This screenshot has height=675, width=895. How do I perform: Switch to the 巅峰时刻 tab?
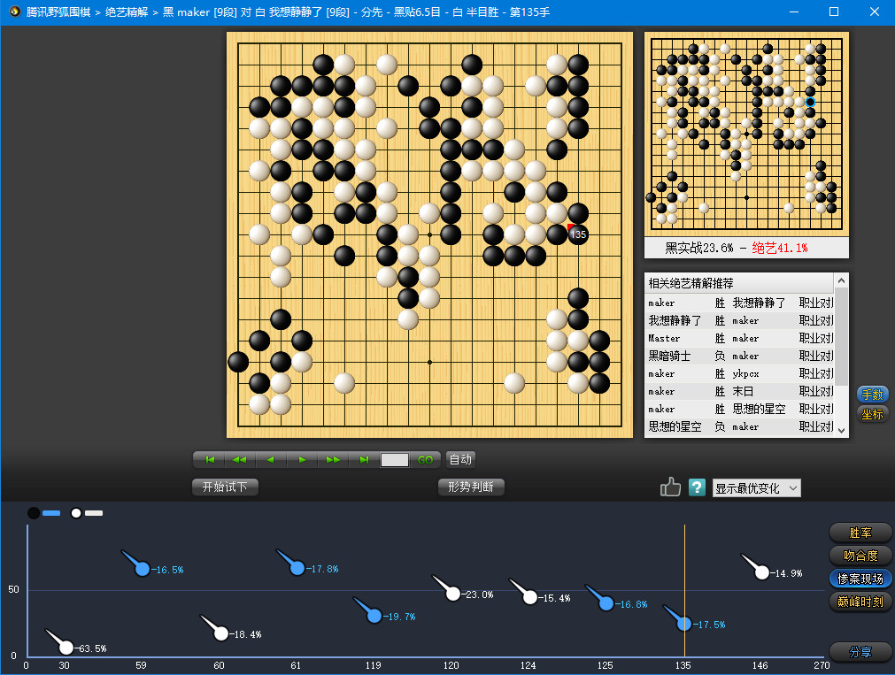click(x=859, y=602)
